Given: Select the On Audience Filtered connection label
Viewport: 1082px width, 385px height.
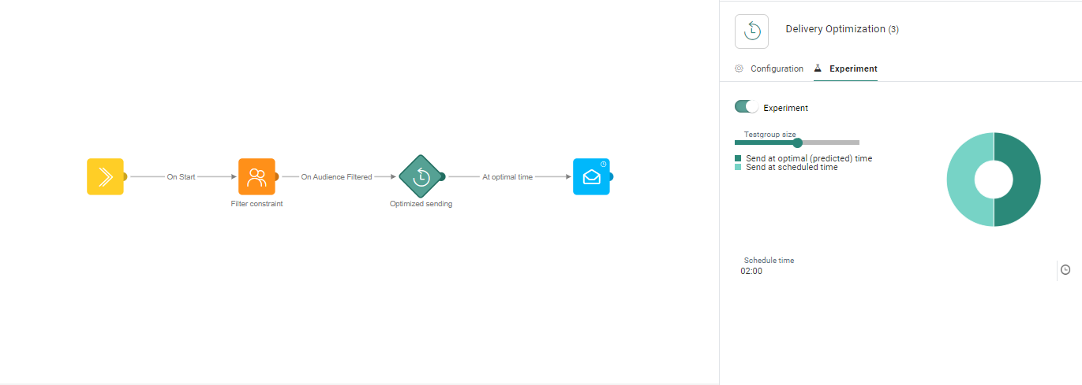Looking at the screenshot, I should (336, 177).
